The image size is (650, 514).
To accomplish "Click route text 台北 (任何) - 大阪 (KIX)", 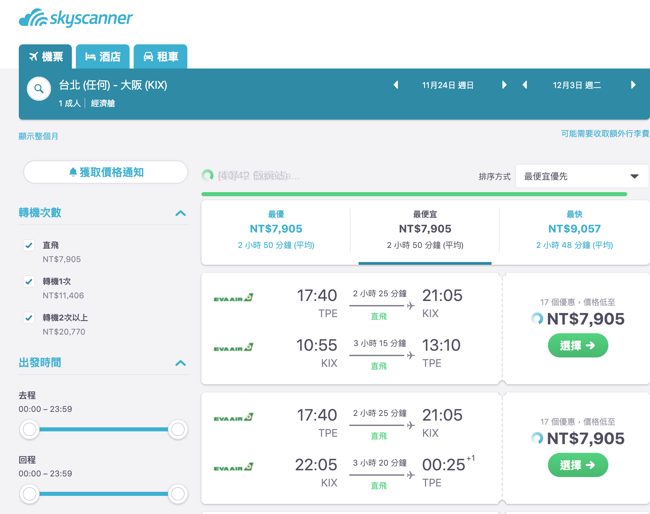I will click(113, 85).
